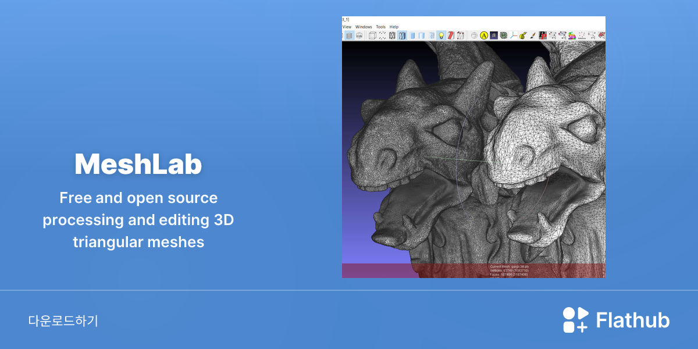Switch to points render mode
698x349 pixels.
coord(382,35)
